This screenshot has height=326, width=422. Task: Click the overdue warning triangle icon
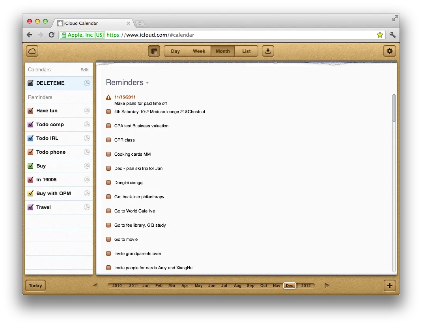(x=108, y=97)
